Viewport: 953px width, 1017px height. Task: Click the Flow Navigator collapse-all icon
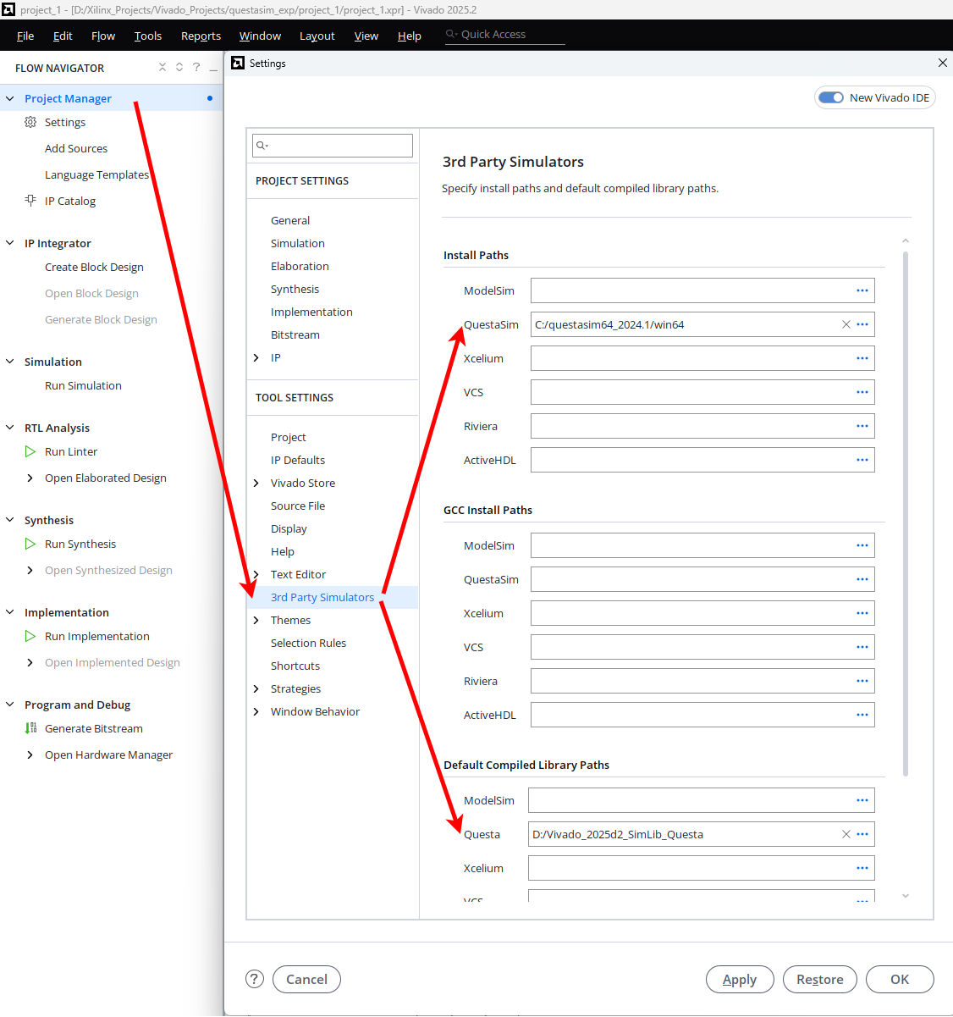coord(163,67)
